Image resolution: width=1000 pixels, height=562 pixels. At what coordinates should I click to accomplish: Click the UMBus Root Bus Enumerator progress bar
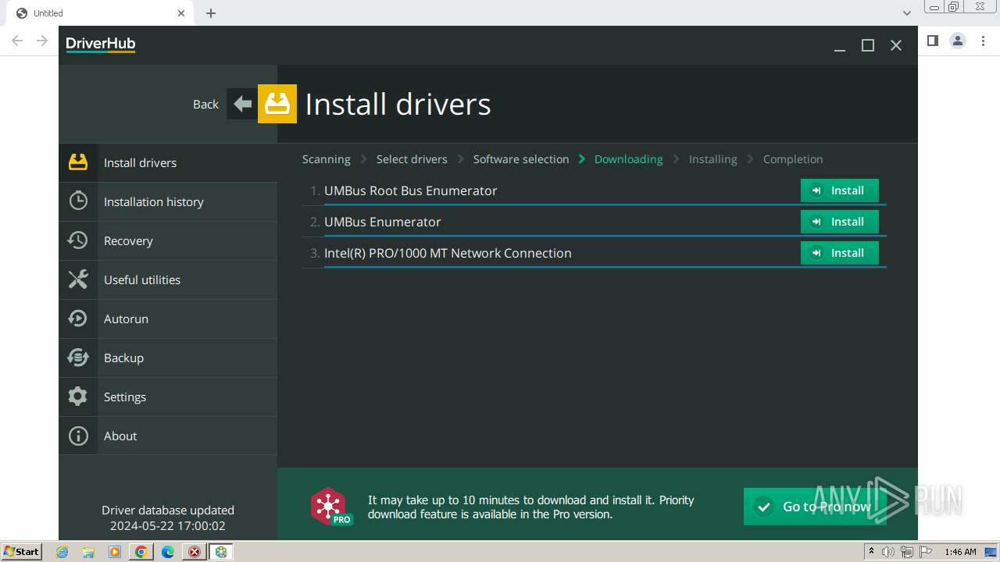click(x=605, y=205)
